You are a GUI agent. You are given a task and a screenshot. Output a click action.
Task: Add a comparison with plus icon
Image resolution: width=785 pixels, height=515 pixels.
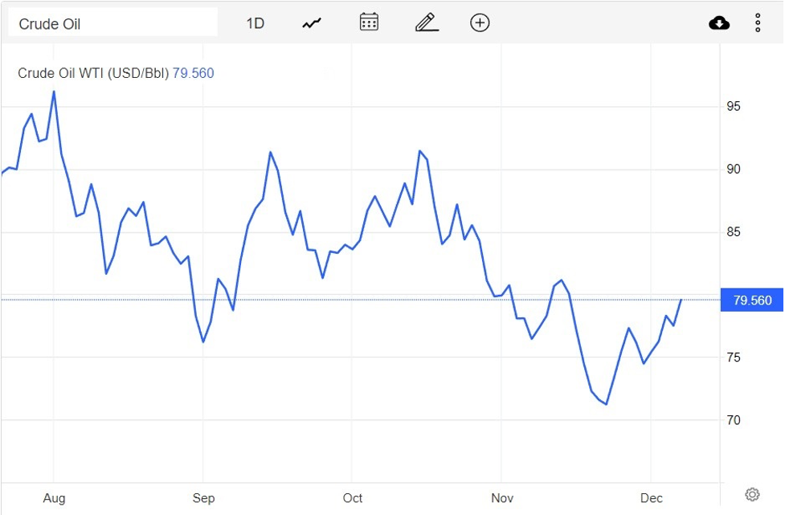tap(480, 22)
